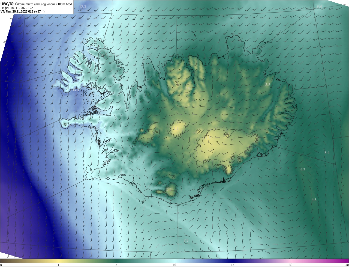Image resolution: width=349 pixels, height=267 pixels.
Task: Click the 8.4 value label on the map
Action: [319, 7]
